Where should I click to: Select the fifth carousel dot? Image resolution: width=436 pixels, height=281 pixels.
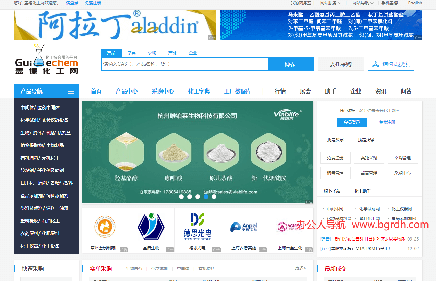click(214, 197)
